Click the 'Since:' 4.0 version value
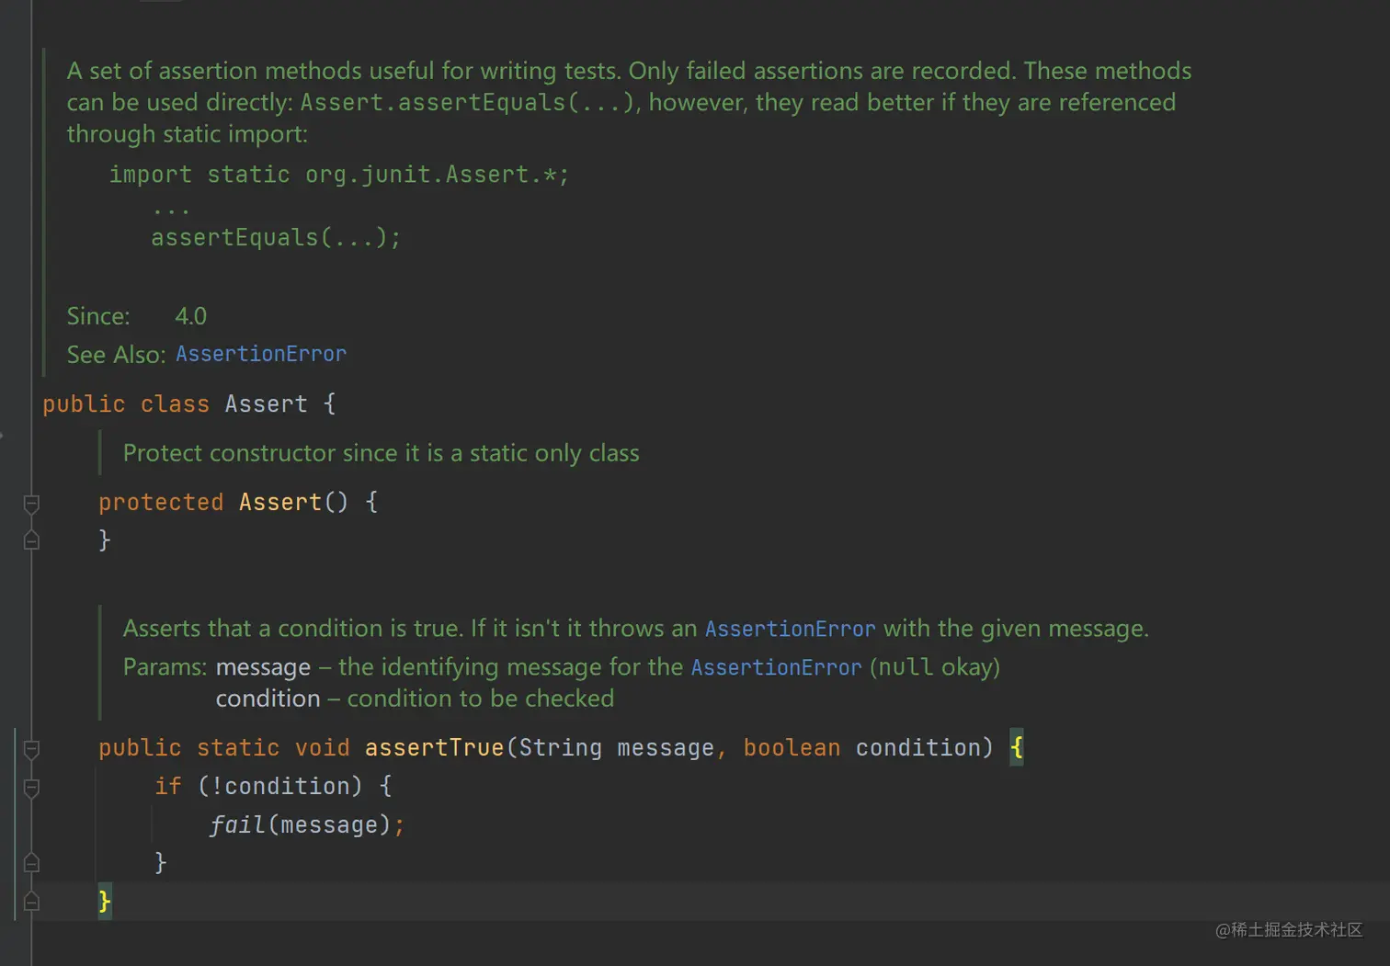Viewport: 1390px width, 966px height. pos(190,316)
